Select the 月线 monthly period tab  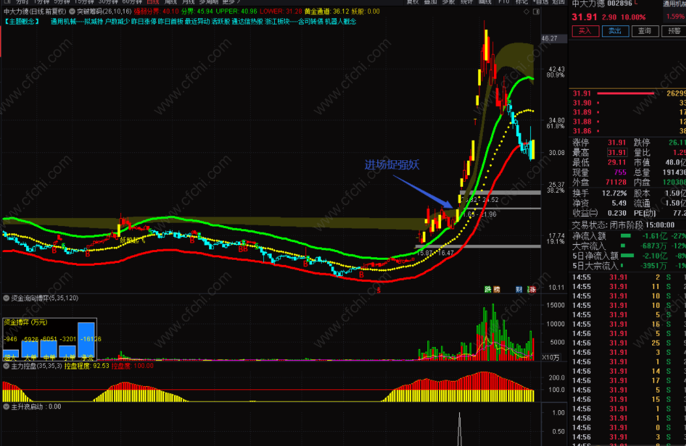188,2
